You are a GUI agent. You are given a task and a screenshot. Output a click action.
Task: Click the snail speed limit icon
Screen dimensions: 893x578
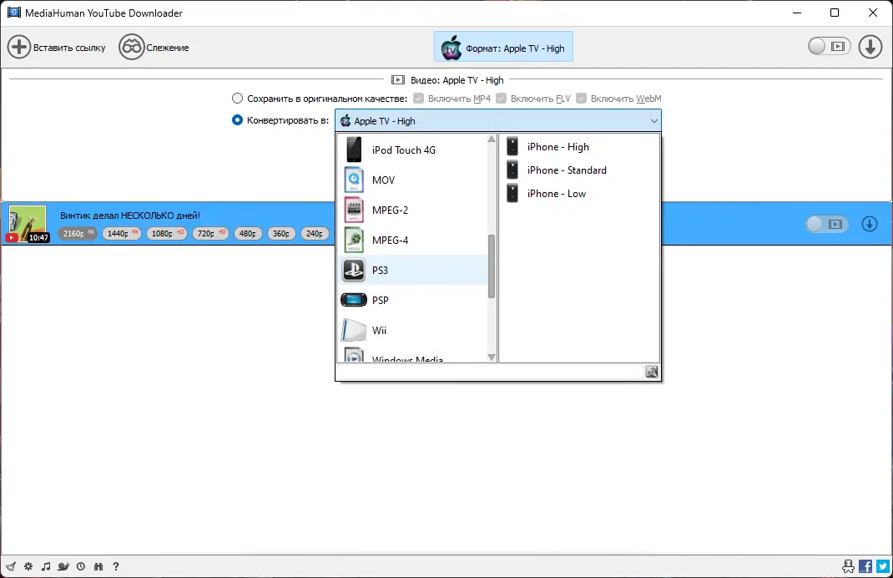point(63,566)
